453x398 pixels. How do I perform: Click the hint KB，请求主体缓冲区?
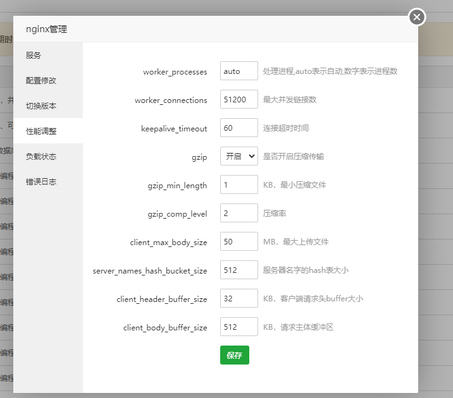298,327
